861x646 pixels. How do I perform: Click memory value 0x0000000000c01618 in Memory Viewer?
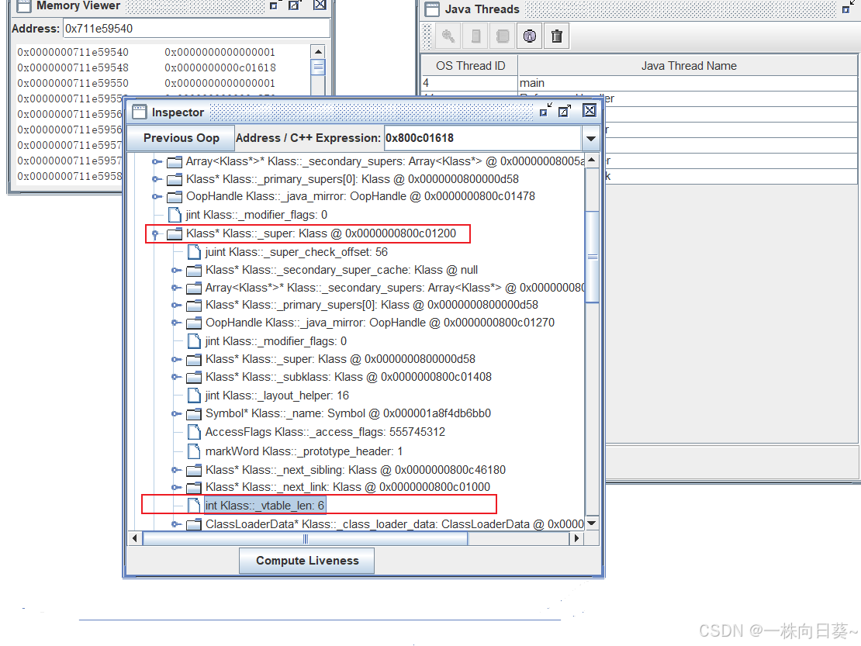point(220,67)
